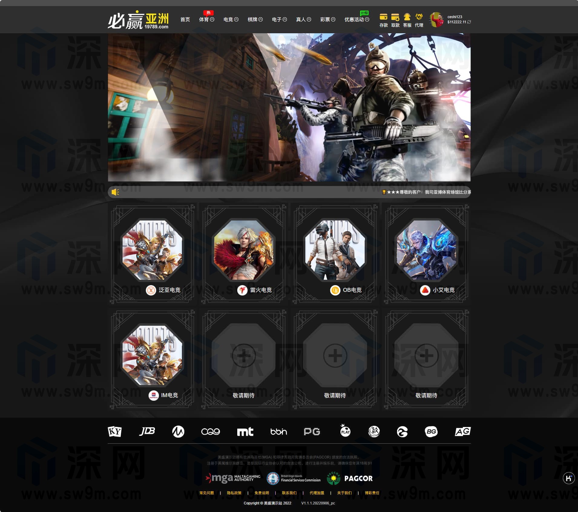Click the announcement speaker icon

[x=115, y=192]
